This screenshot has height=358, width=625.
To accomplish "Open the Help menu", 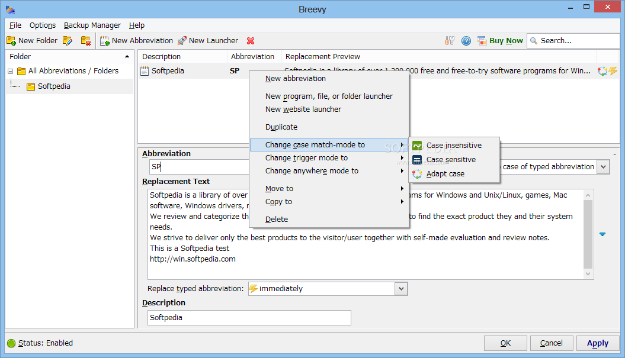I will pos(137,25).
